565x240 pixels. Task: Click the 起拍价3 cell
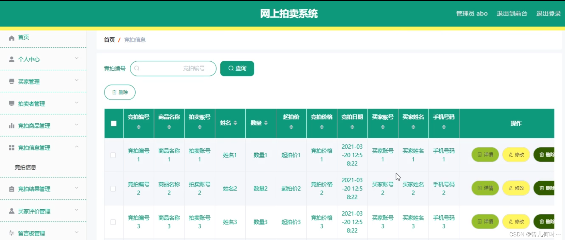[291, 222]
